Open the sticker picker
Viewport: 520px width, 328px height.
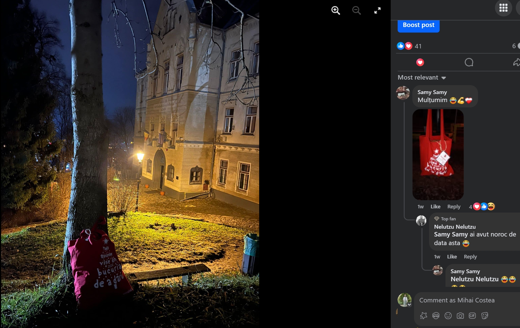[x=485, y=315]
